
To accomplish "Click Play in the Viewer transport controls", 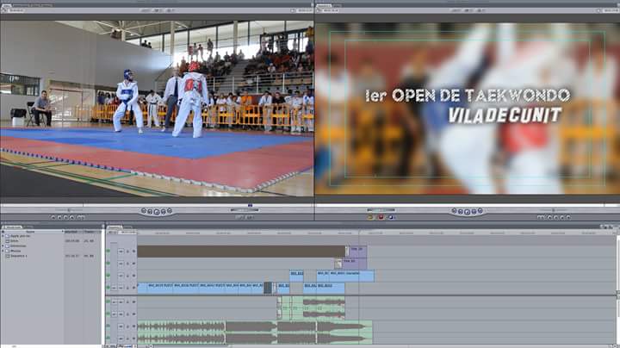I will coord(157,212).
